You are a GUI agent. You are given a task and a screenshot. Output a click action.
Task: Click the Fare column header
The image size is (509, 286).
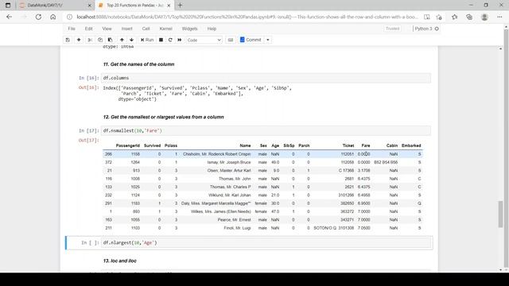(366, 145)
